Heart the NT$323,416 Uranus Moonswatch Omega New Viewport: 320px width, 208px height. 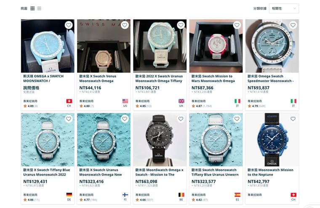pos(125,119)
